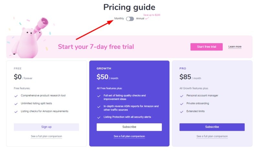Click checkmark beside Listing Protection with security alerts
259x156 pixels.
click(99, 117)
